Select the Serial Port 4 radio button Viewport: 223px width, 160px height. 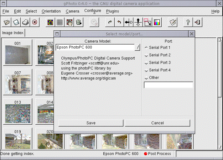coord(146,70)
